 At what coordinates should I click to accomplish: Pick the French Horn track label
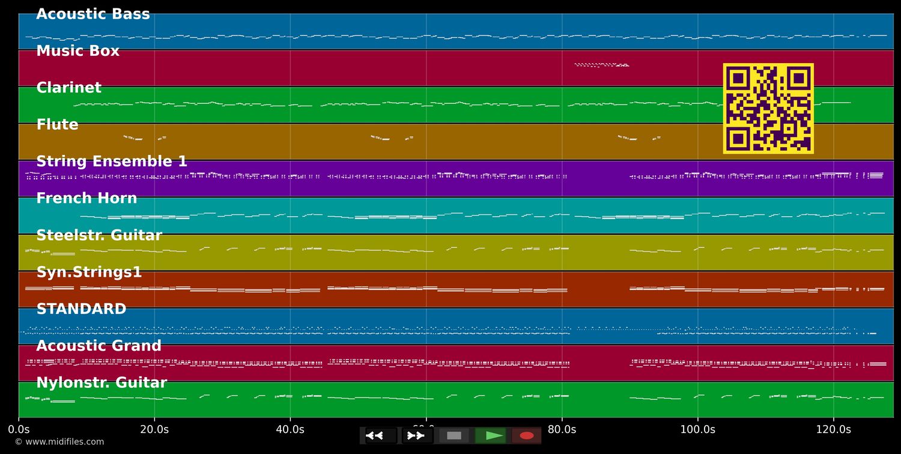(87, 199)
